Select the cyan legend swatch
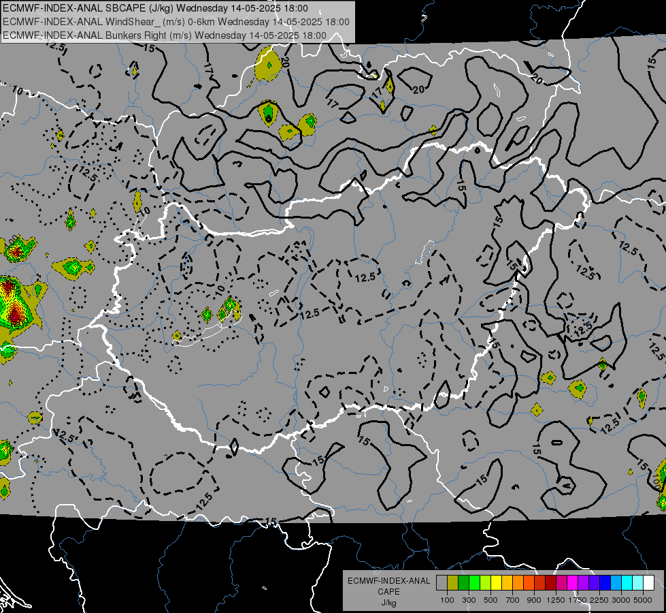This screenshot has height=613, width=666. [627, 582]
